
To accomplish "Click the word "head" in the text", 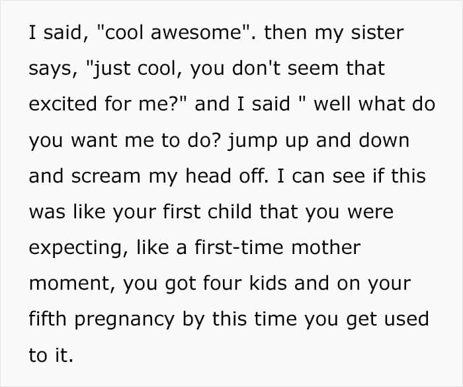I will 208,175.
